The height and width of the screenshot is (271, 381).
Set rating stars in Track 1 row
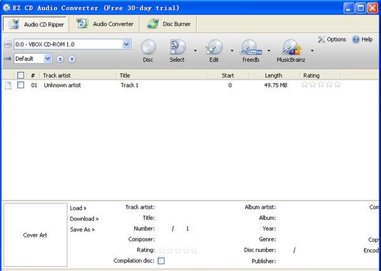coord(321,85)
